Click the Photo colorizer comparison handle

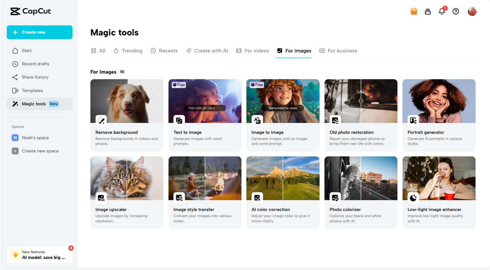[361, 178]
